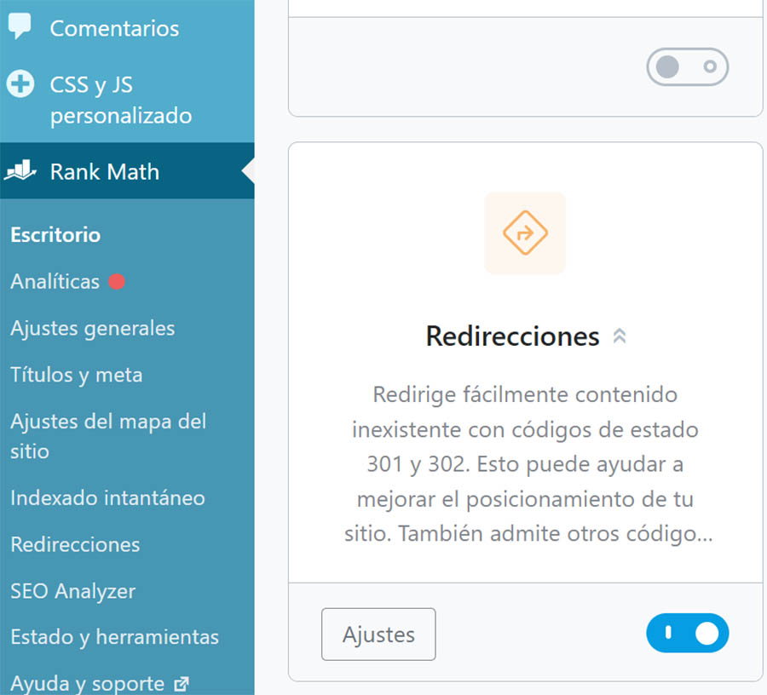This screenshot has width=767, height=695.
Task: Enable the gray toggle in the upper card
Action: (x=688, y=66)
